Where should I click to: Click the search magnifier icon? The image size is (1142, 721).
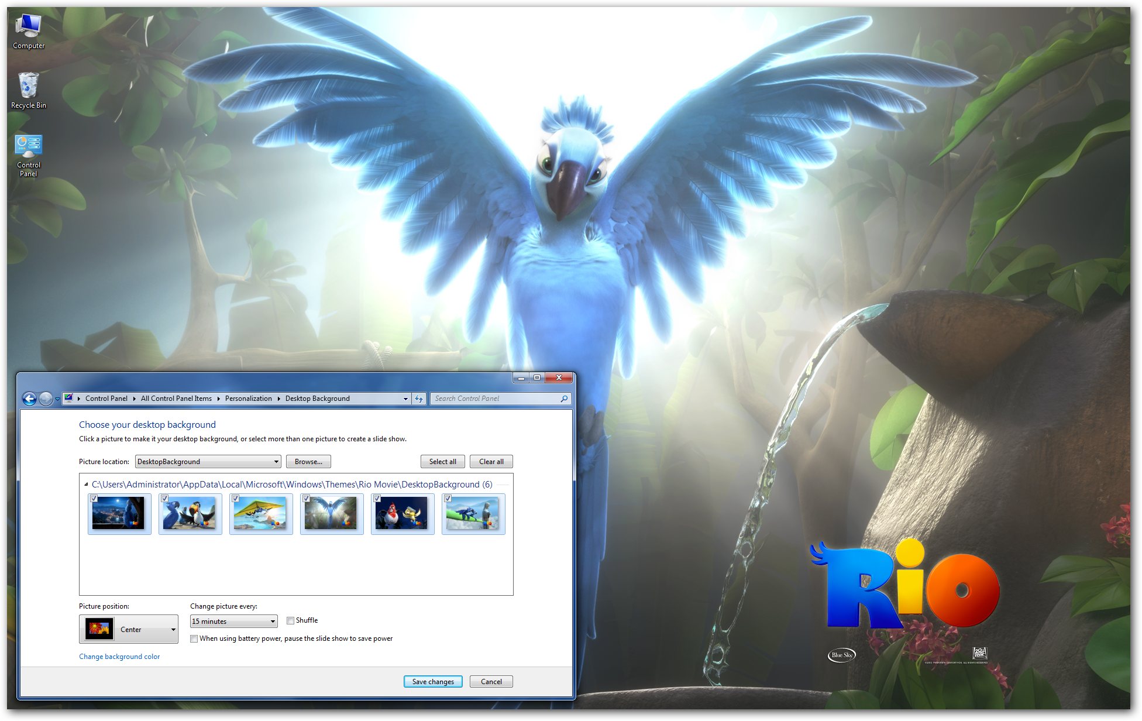pos(564,399)
